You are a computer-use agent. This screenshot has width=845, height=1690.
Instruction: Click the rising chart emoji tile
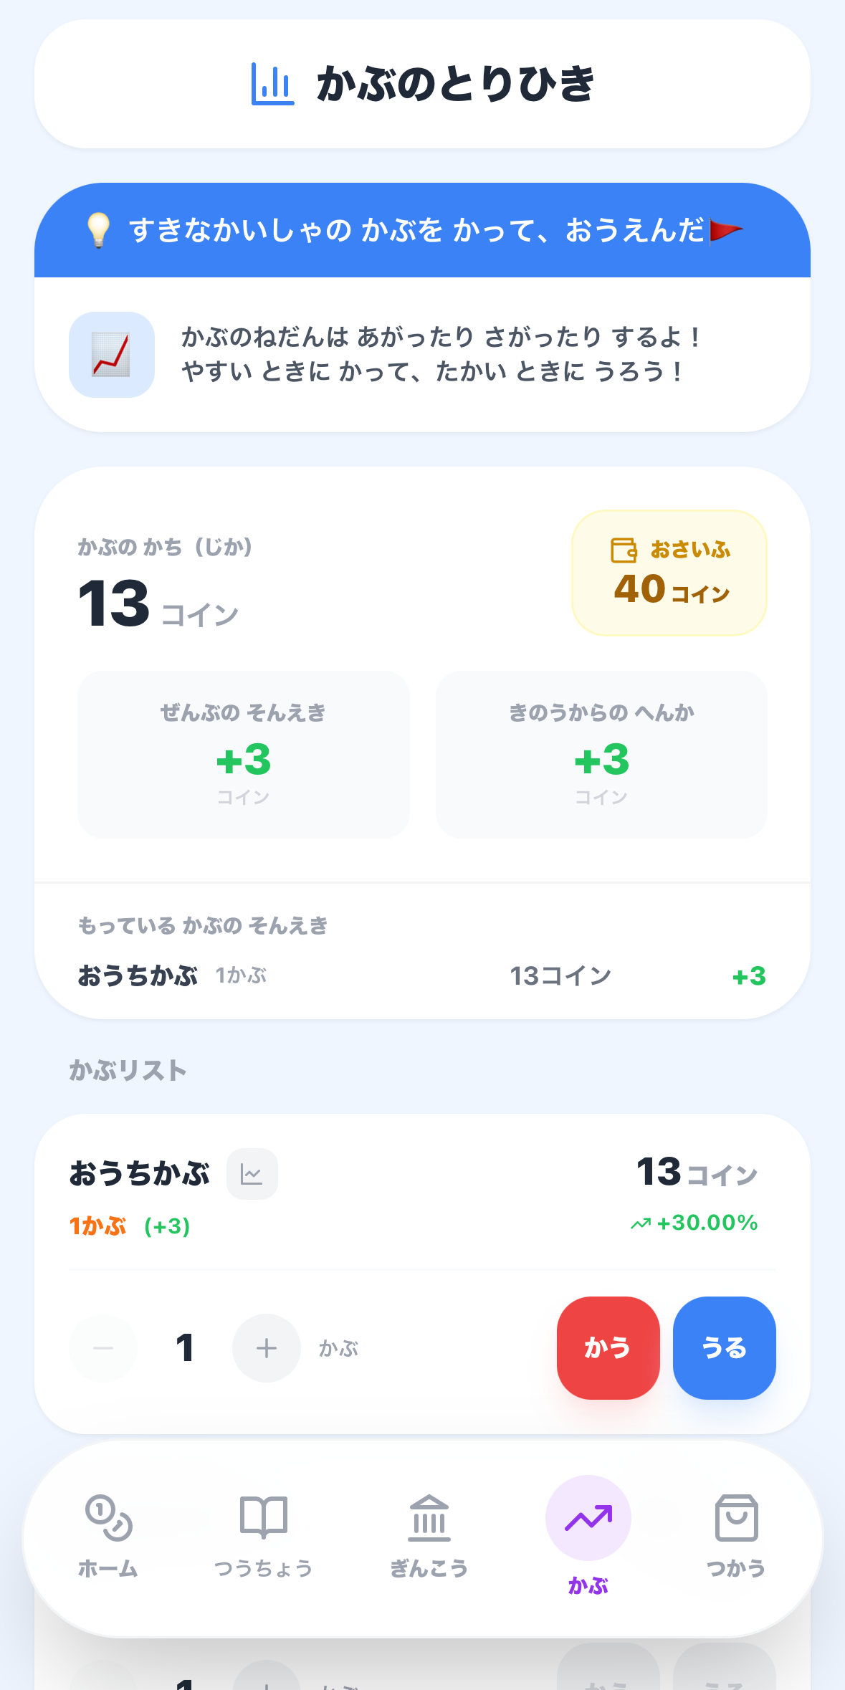tap(112, 355)
